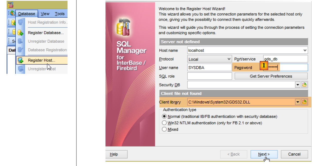Click the Register Database menu icon

[x=21, y=33]
